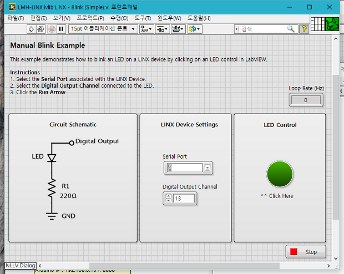Click the Run Continuously button

(41, 29)
